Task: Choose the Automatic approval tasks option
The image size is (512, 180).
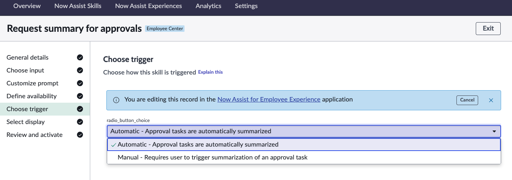Action: tap(304, 145)
